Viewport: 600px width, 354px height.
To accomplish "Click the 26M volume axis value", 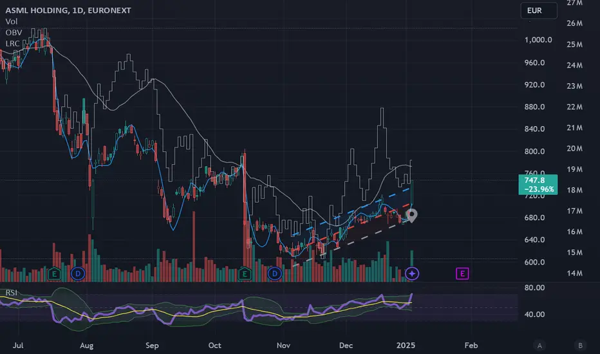I will pos(575,23).
